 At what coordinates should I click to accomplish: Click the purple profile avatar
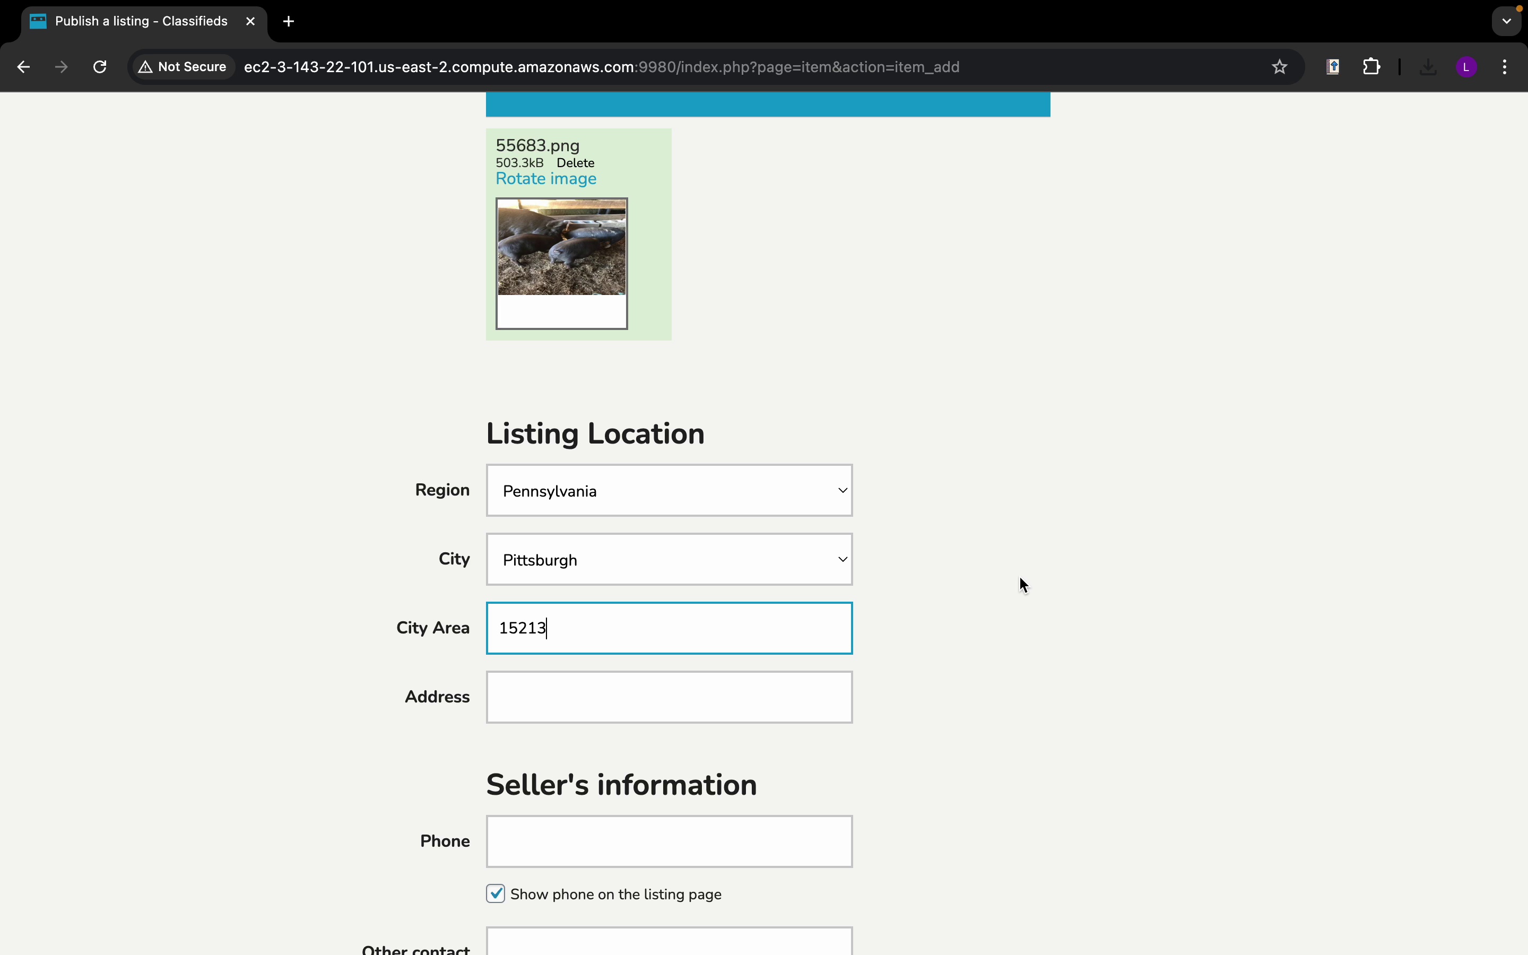coord(1466,67)
